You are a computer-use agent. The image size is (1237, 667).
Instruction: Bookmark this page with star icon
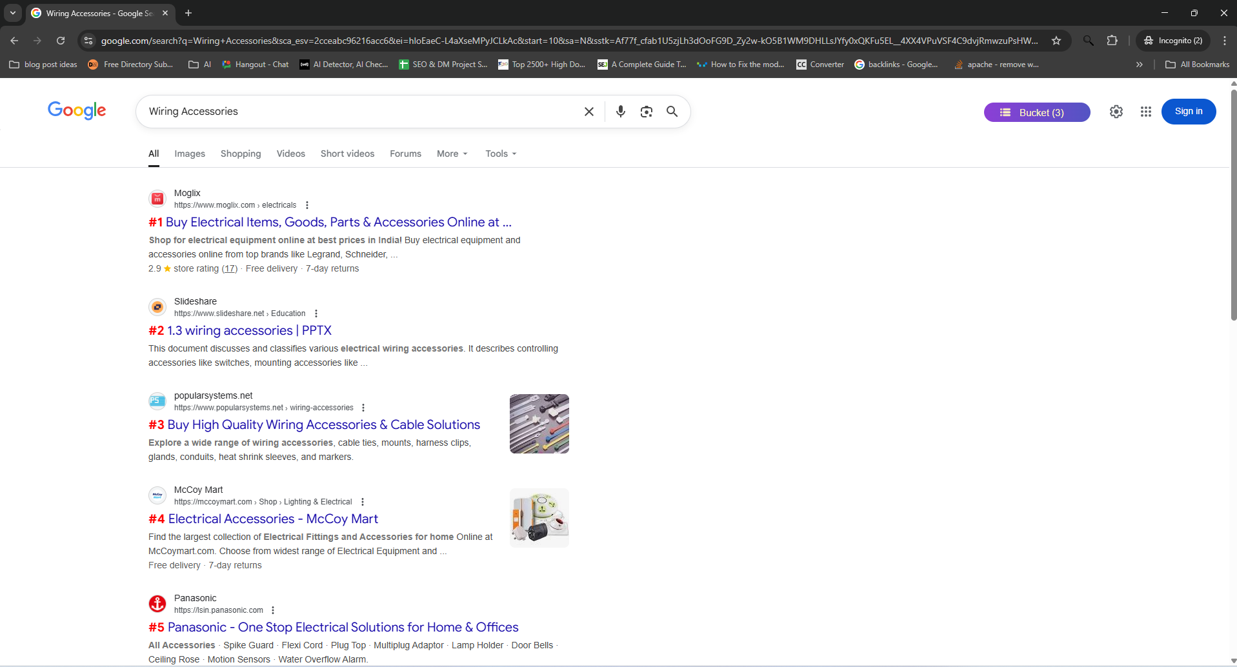[x=1056, y=41]
